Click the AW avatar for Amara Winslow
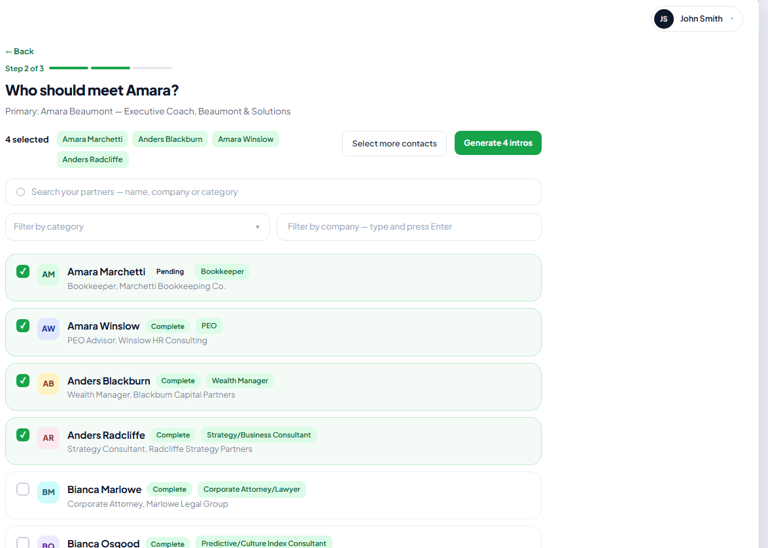 pyautogui.click(x=48, y=329)
